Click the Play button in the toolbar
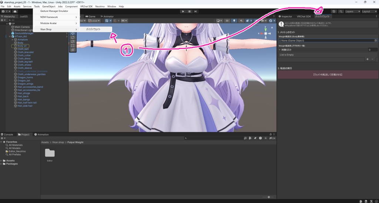The height and width of the screenshot is (203, 379). (183, 11)
